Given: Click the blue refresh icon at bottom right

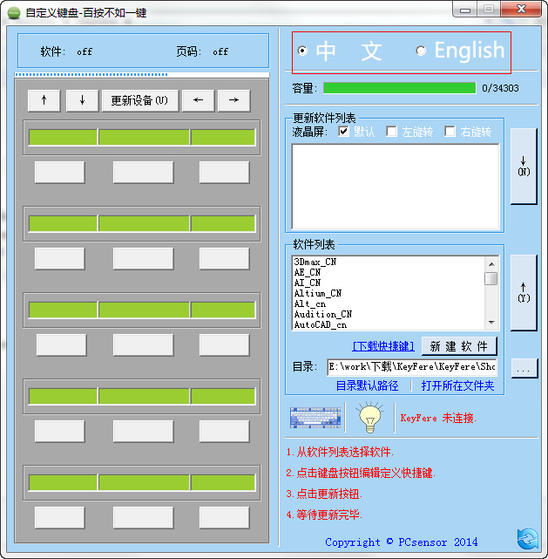Looking at the screenshot, I should pyautogui.click(x=528, y=539).
